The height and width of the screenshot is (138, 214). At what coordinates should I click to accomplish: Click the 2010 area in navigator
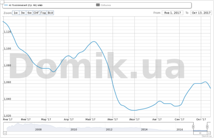point(74,129)
